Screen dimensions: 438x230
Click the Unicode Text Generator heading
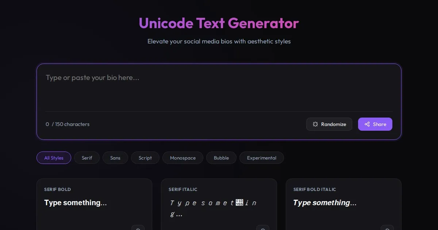click(x=219, y=23)
